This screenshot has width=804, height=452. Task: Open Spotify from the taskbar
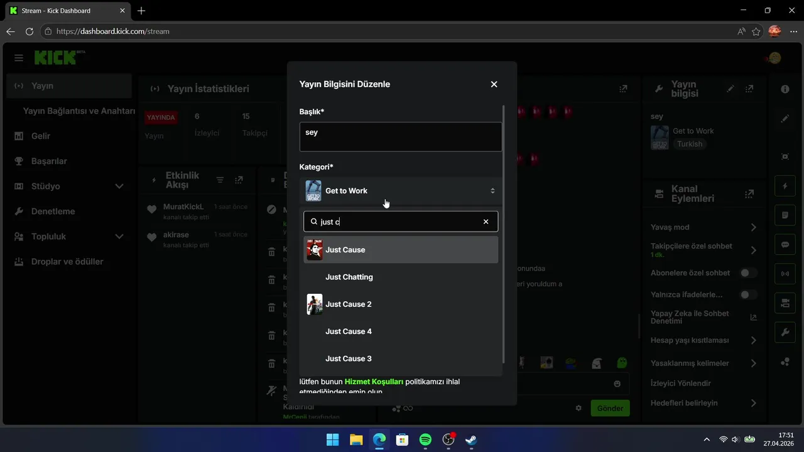point(425,439)
